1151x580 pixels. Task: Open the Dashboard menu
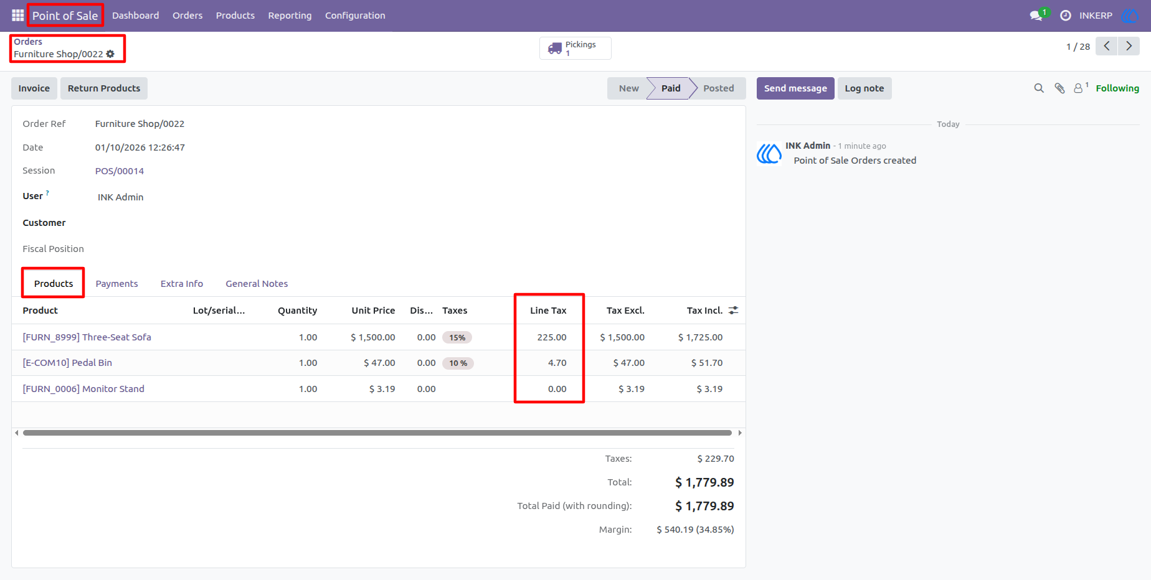(x=135, y=16)
